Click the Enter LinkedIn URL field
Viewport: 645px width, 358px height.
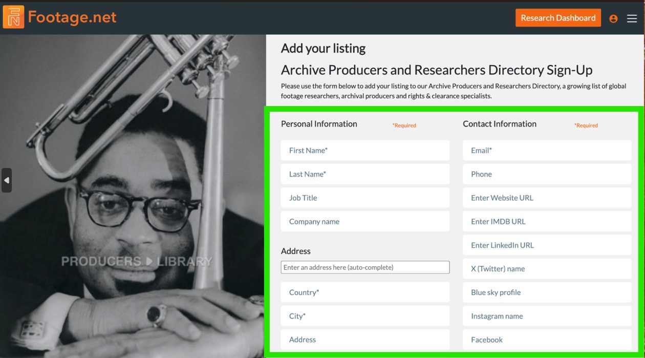[547, 245]
